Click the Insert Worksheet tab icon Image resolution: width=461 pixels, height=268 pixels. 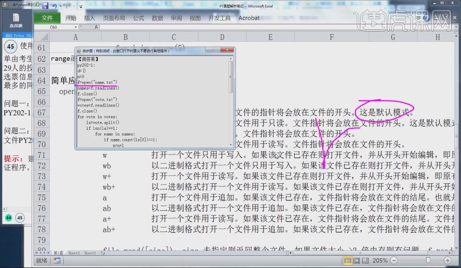(x=103, y=253)
